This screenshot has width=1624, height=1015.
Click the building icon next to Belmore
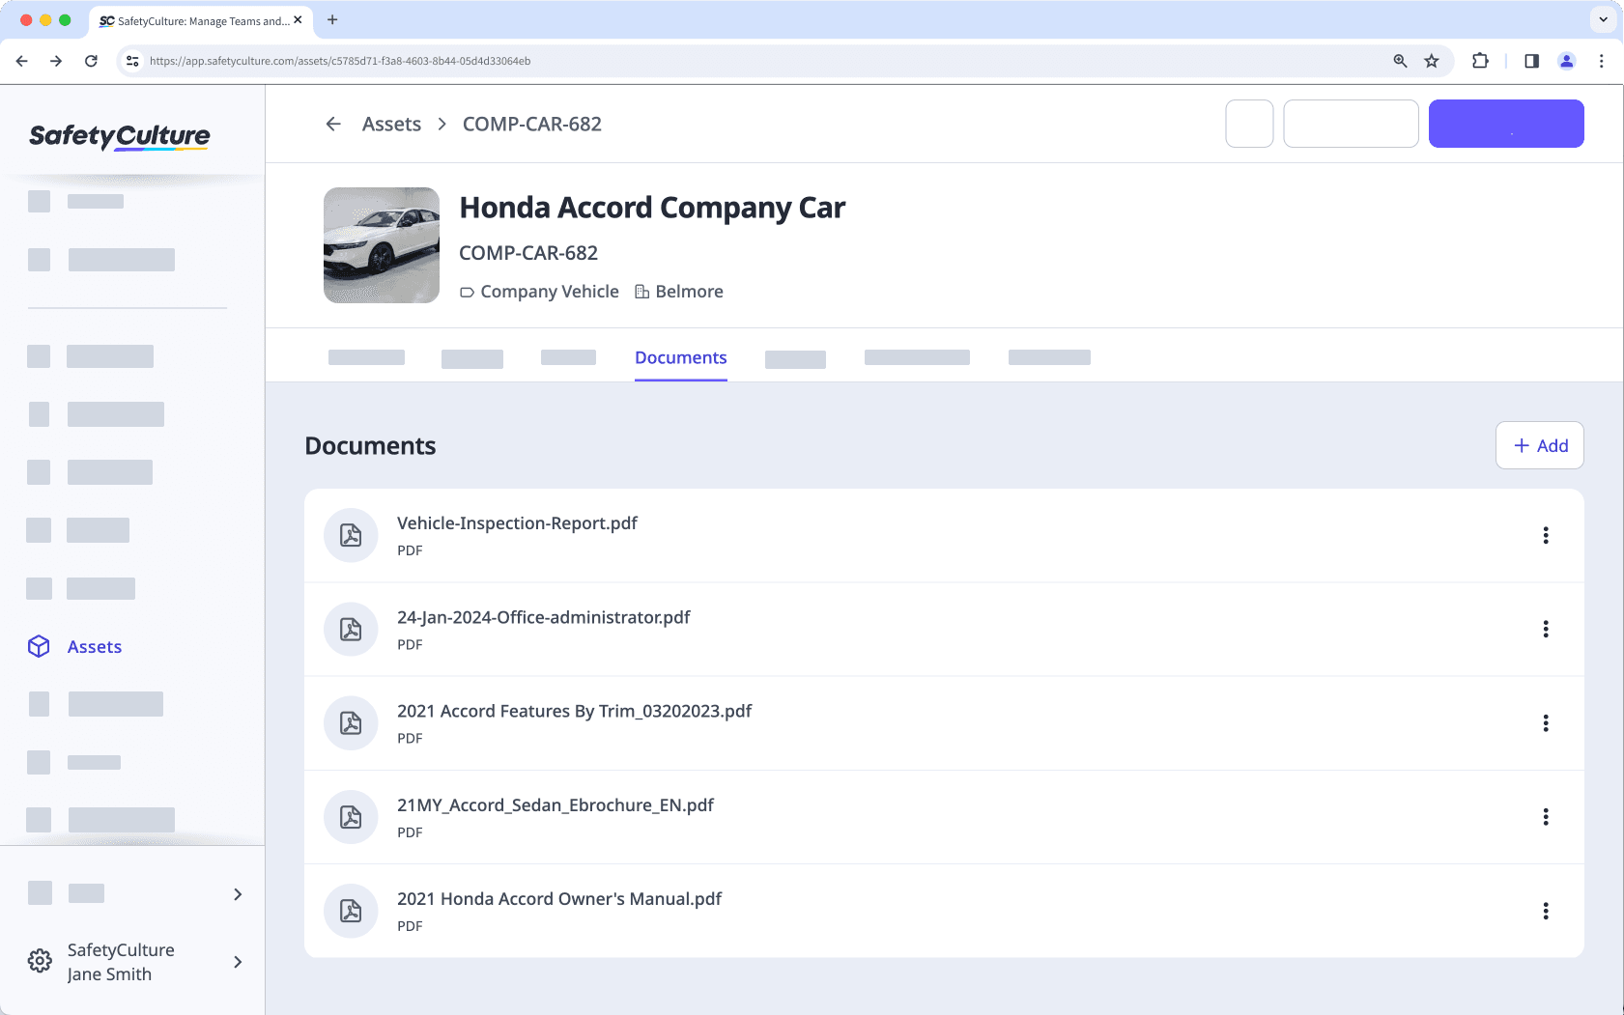click(641, 291)
